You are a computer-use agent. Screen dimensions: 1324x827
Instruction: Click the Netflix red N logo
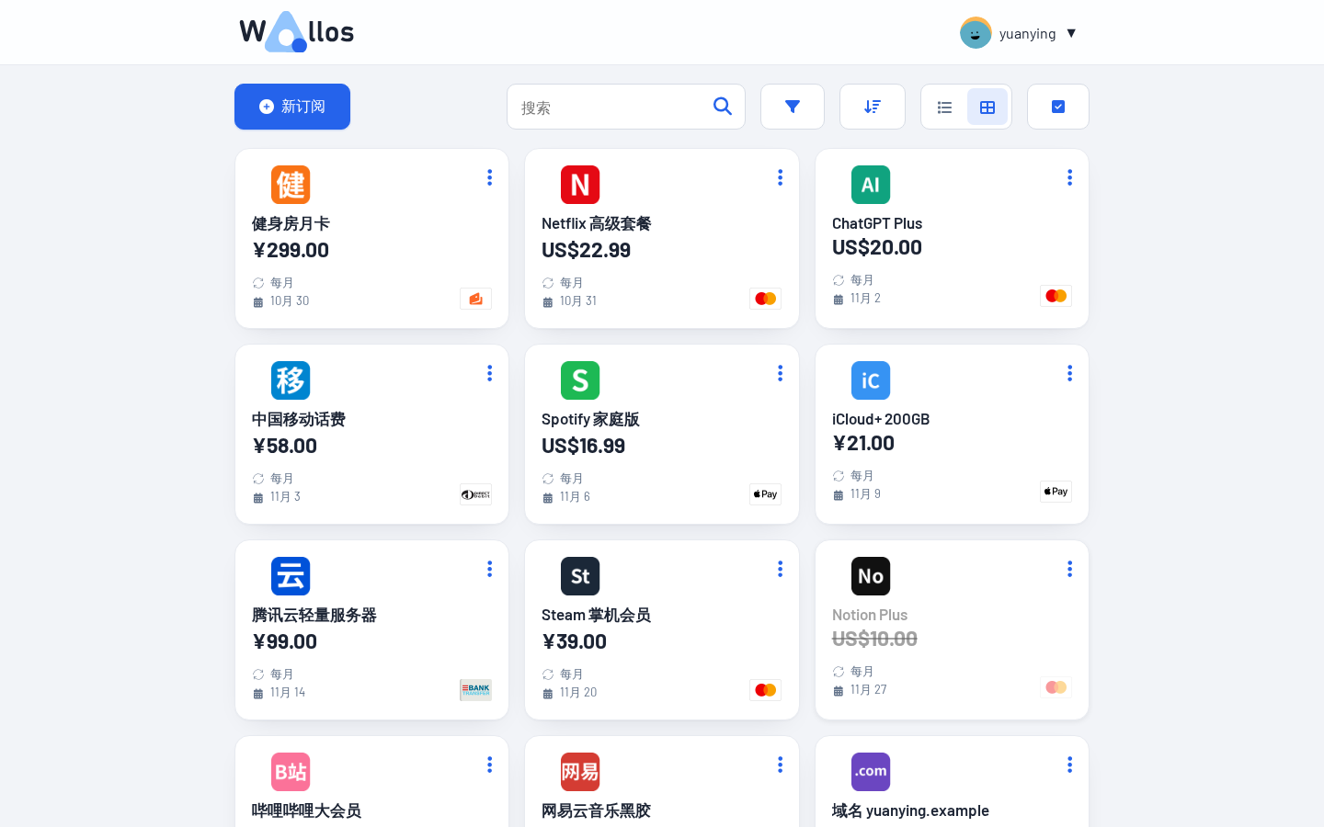point(580,185)
